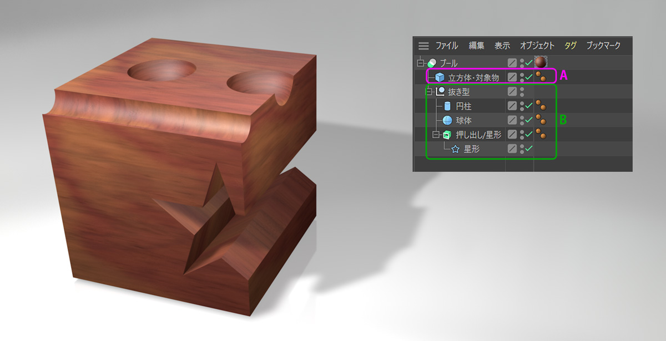Toggle the green checkmark on 球体
Viewport: 666px width, 341px height.
click(x=529, y=120)
